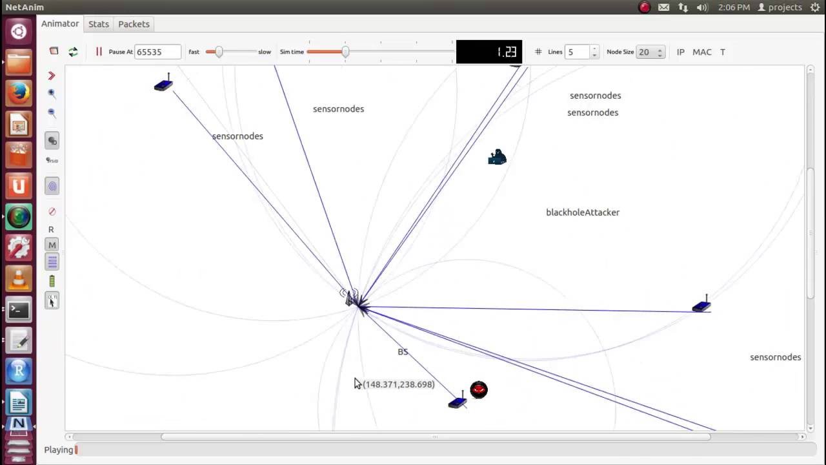Launch VLC media player from the dock
The height and width of the screenshot is (465, 826).
pos(19,280)
